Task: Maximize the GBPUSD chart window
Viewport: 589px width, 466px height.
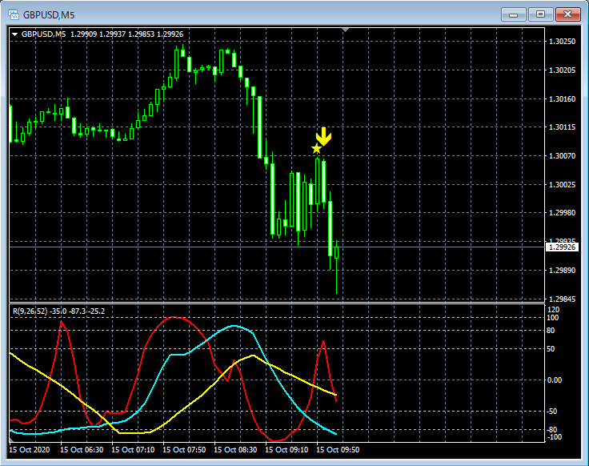Action: pos(541,14)
